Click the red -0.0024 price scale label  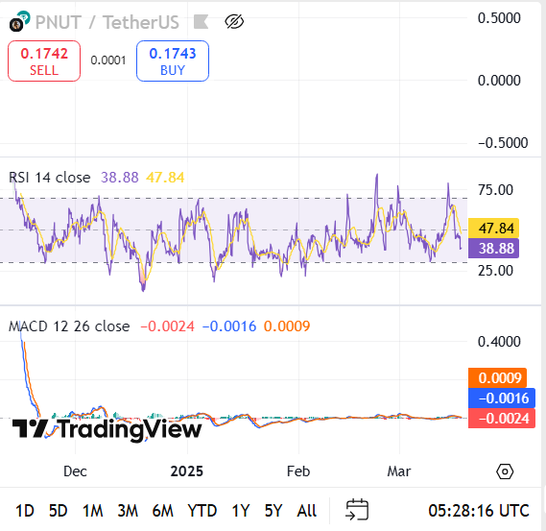(x=502, y=418)
